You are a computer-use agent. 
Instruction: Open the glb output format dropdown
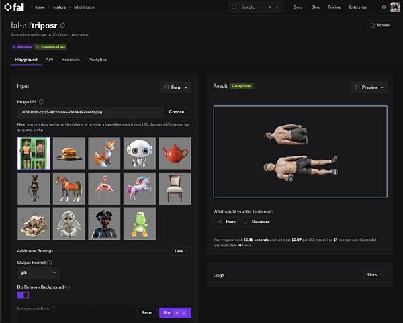(38, 273)
